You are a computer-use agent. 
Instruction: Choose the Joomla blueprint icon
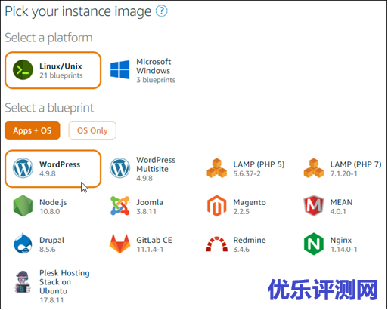pos(120,206)
